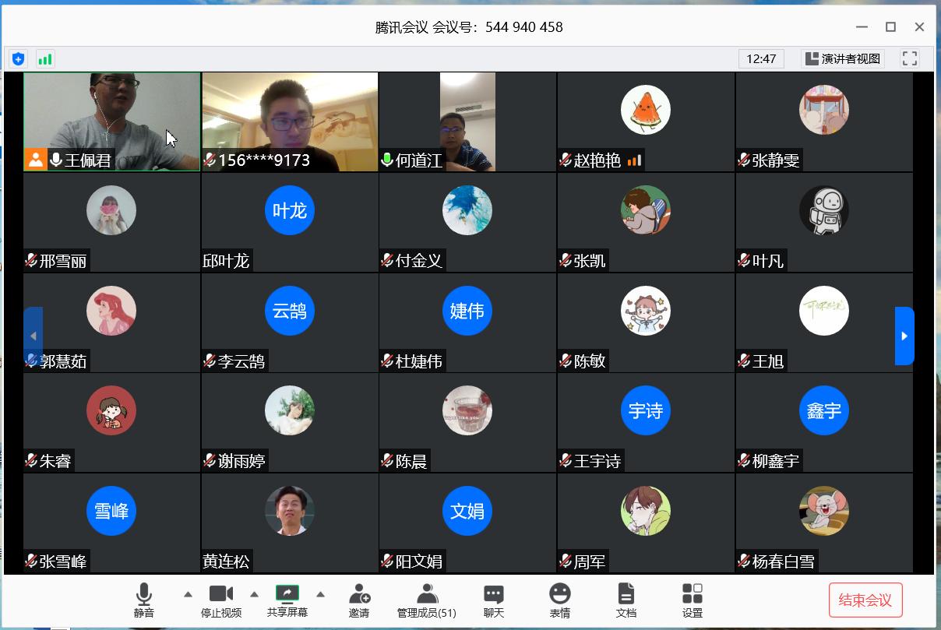Click 陈晨's strawberry drink avatar

467,410
